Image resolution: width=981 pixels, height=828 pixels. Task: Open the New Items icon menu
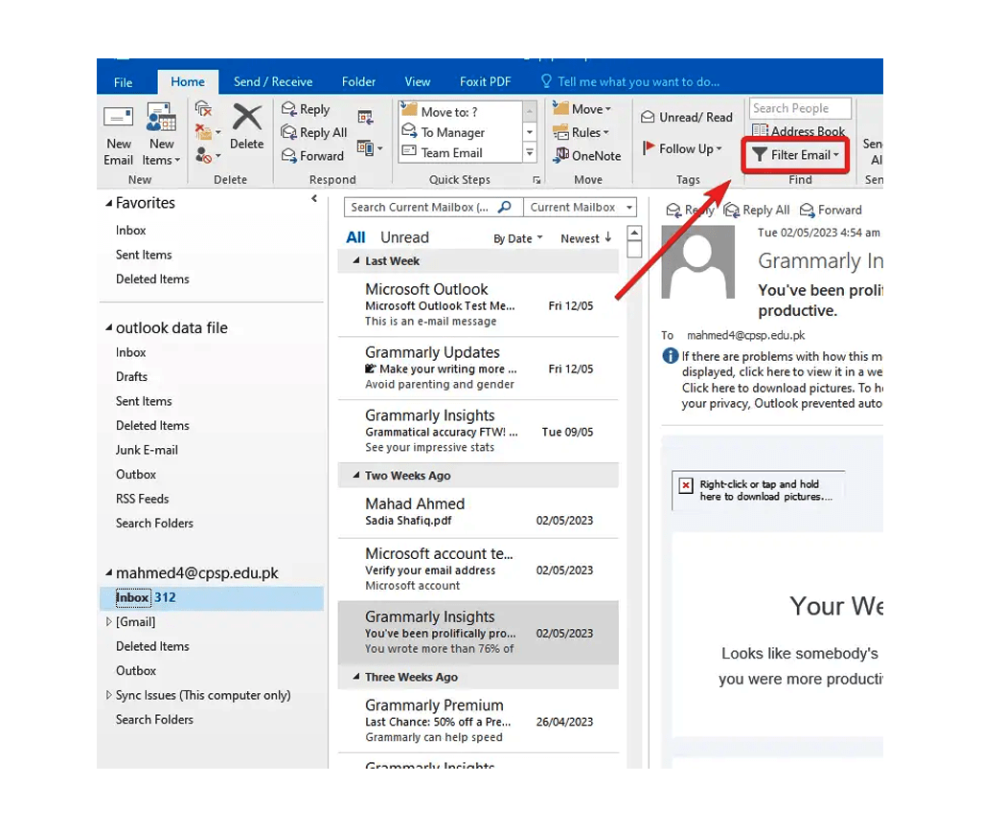click(x=161, y=135)
